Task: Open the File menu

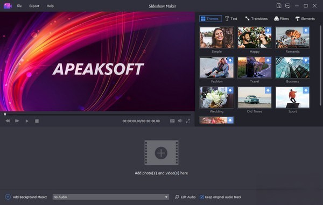Action: coord(19,6)
